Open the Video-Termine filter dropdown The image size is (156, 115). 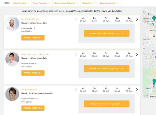point(21,3)
